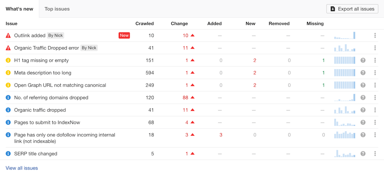Open the SERP title changed issue
Viewport: 384px width, 176px height.
[x=36, y=154]
